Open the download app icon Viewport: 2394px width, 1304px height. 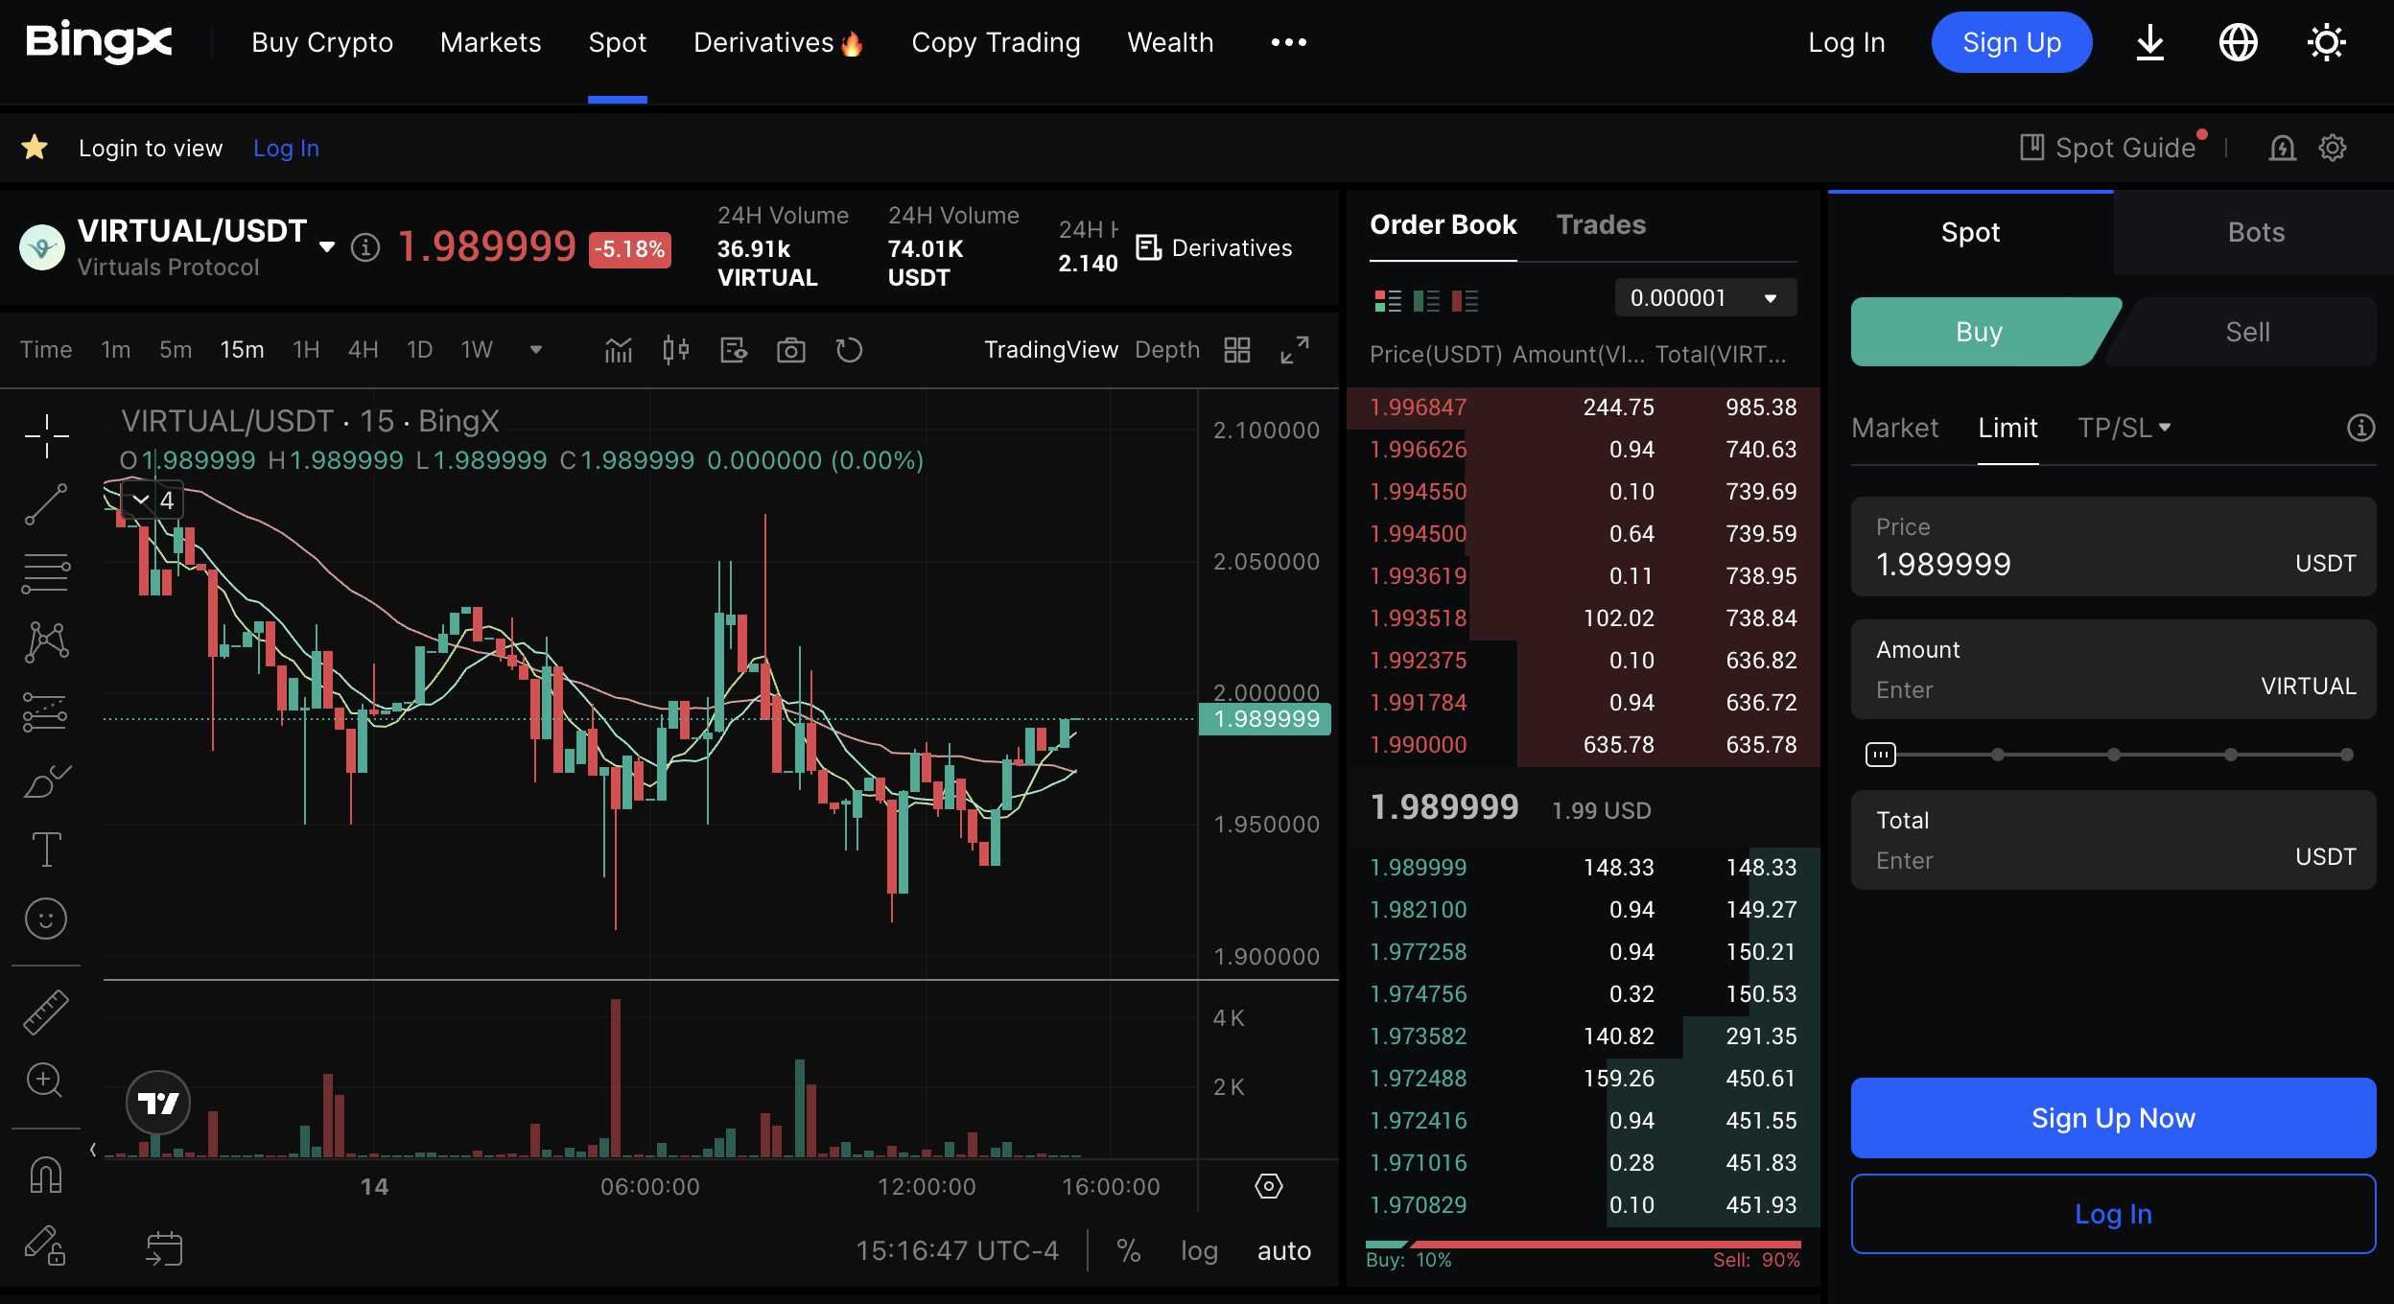(2150, 42)
